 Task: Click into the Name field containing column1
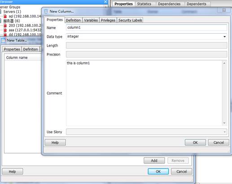coord(146,28)
